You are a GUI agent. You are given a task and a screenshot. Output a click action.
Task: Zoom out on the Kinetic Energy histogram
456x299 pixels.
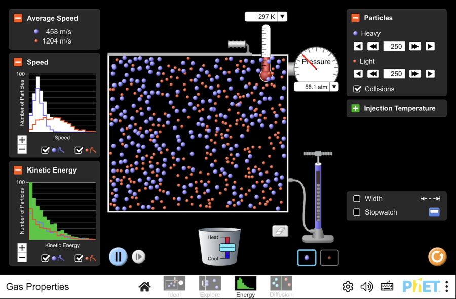click(x=22, y=258)
